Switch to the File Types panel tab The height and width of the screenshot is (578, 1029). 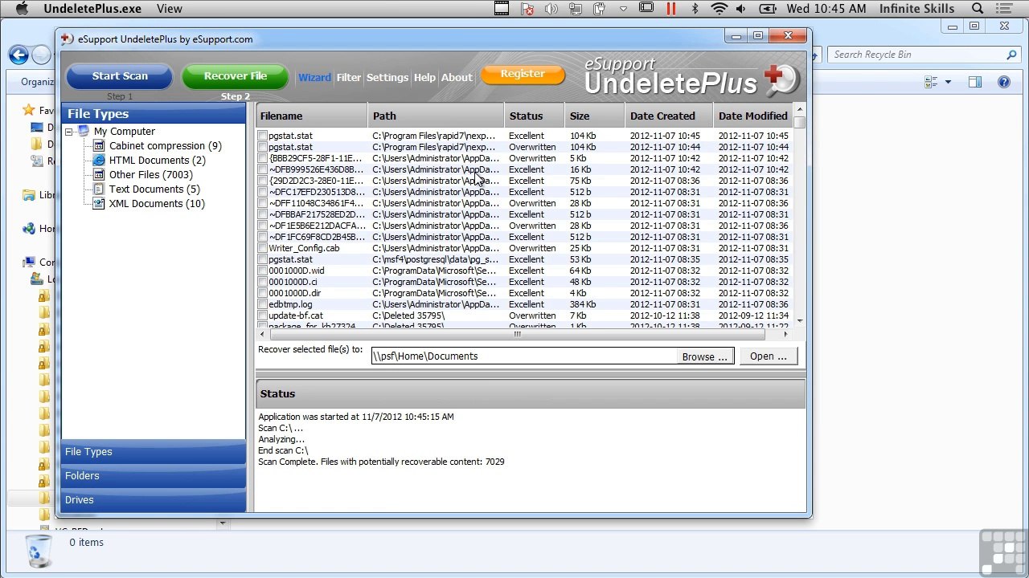click(153, 452)
